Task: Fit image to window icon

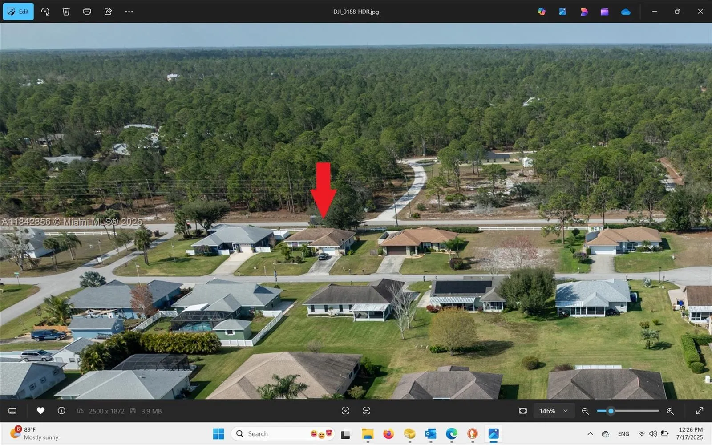Action: (x=523, y=411)
